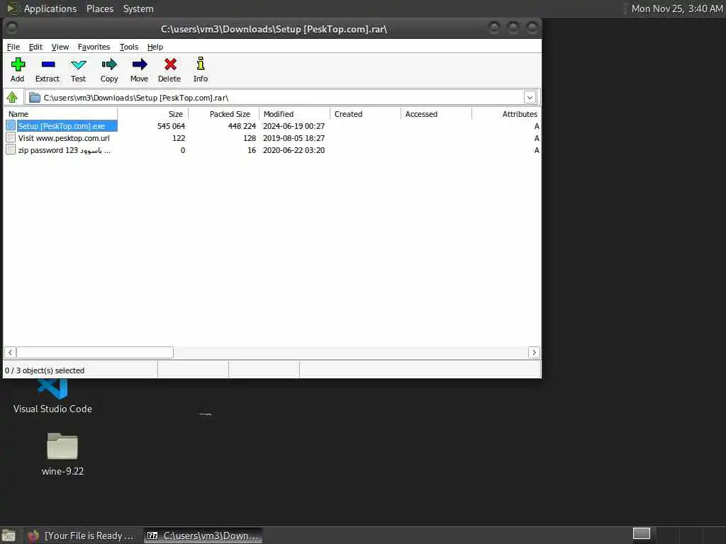Click the horizontal scrollbar thumb

point(95,353)
